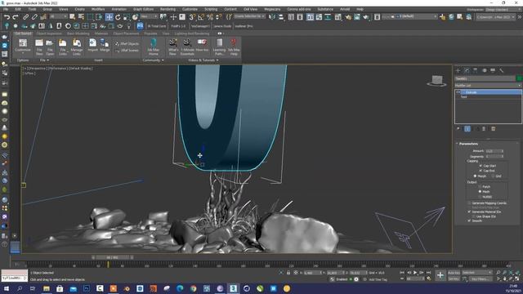Click the File Open ribbon icon
The width and height of the screenshot is (523, 294).
click(50, 47)
